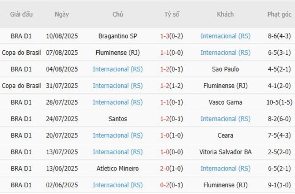Click Copa do Brasil on the 31/07/2025 row
The height and width of the screenshot is (194, 295).
pyautogui.click(x=21, y=86)
